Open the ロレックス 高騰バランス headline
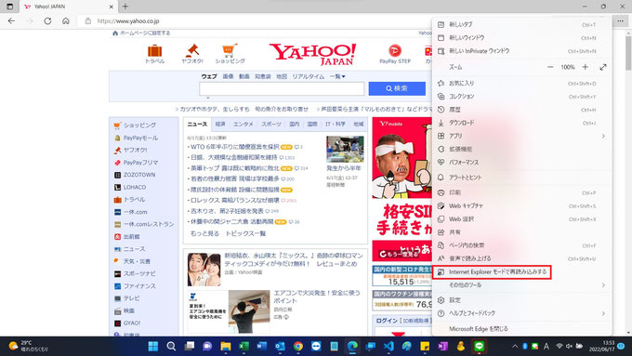 click(x=234, y=201)
